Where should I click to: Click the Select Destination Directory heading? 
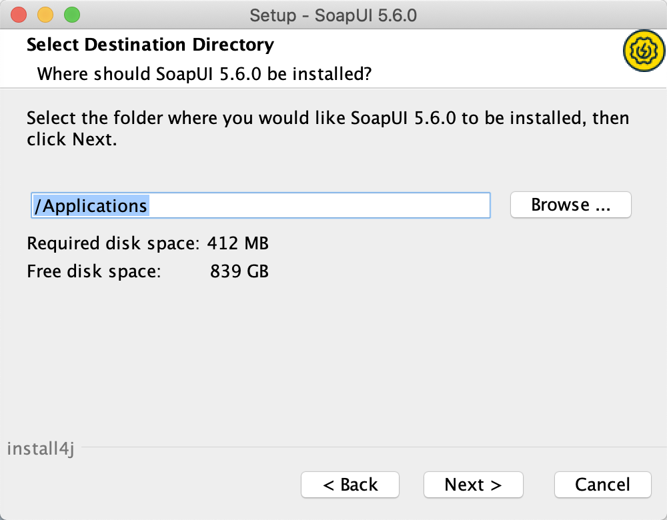point(149,45)
